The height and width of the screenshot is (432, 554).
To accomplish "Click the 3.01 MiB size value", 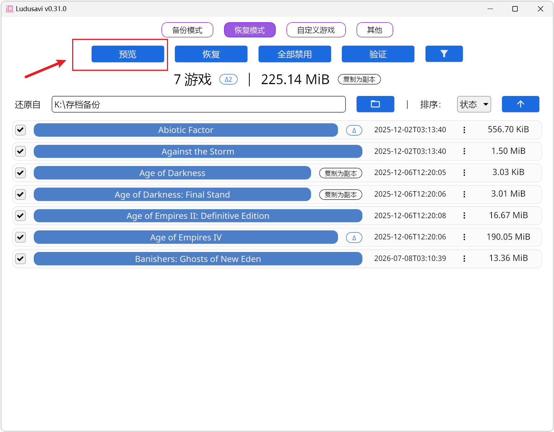I will [x=508, y=194].
